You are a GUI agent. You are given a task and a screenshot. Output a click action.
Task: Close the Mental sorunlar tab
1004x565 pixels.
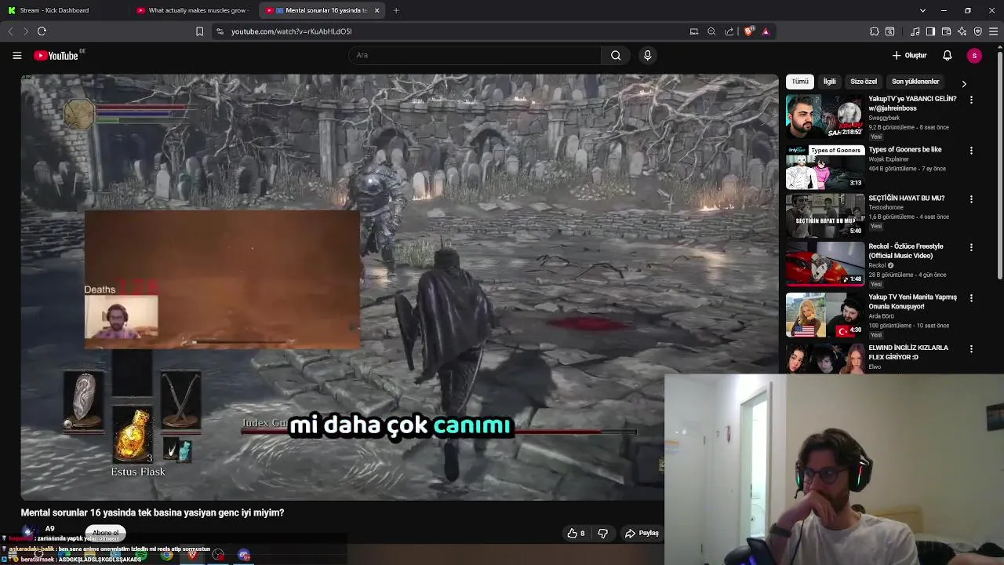376,10
